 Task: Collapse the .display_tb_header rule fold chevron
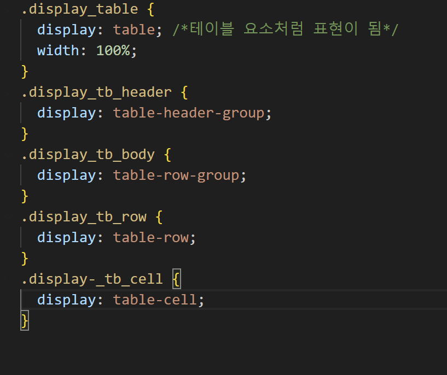tap(9, 92)
